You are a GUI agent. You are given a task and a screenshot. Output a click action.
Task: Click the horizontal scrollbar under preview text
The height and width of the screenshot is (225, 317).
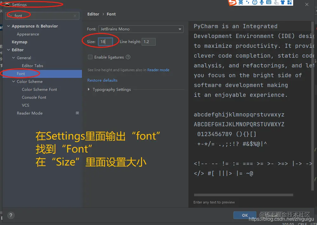pos(243,195)
